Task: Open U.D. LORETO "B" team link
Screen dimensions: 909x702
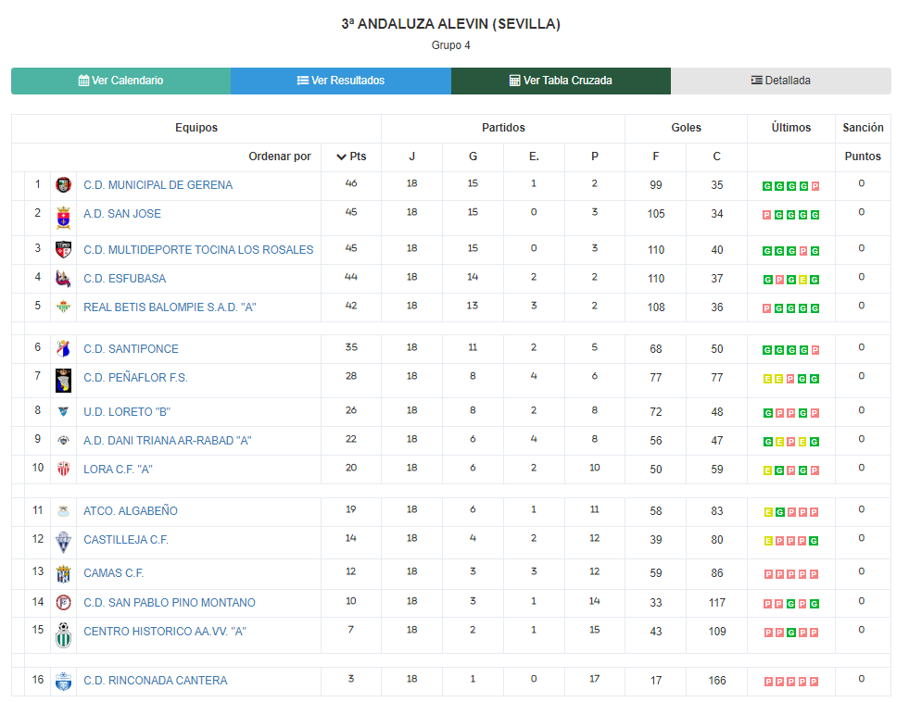Action: point(127,412)
